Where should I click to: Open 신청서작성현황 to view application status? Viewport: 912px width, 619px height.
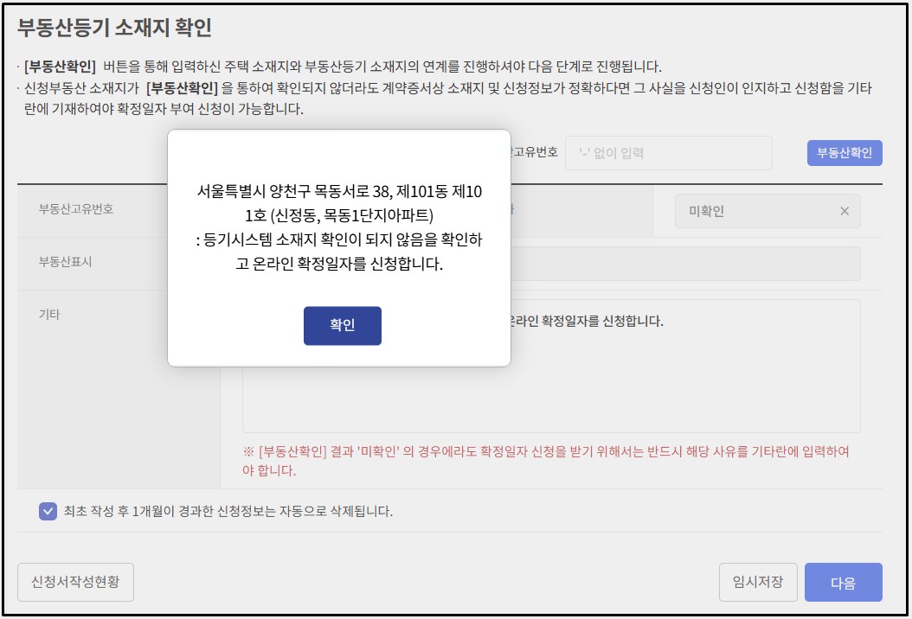coord(74,582)
